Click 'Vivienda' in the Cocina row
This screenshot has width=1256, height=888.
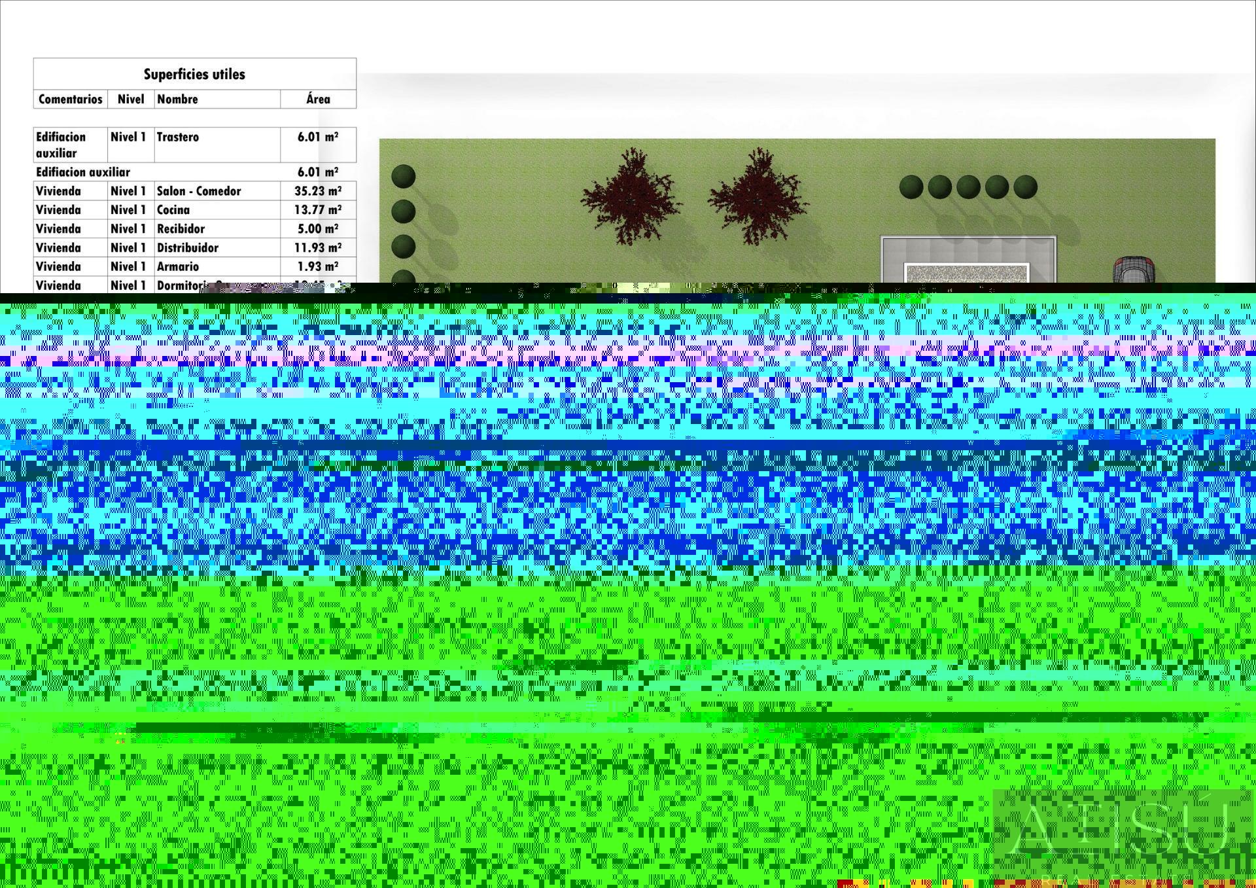point(58,210)
